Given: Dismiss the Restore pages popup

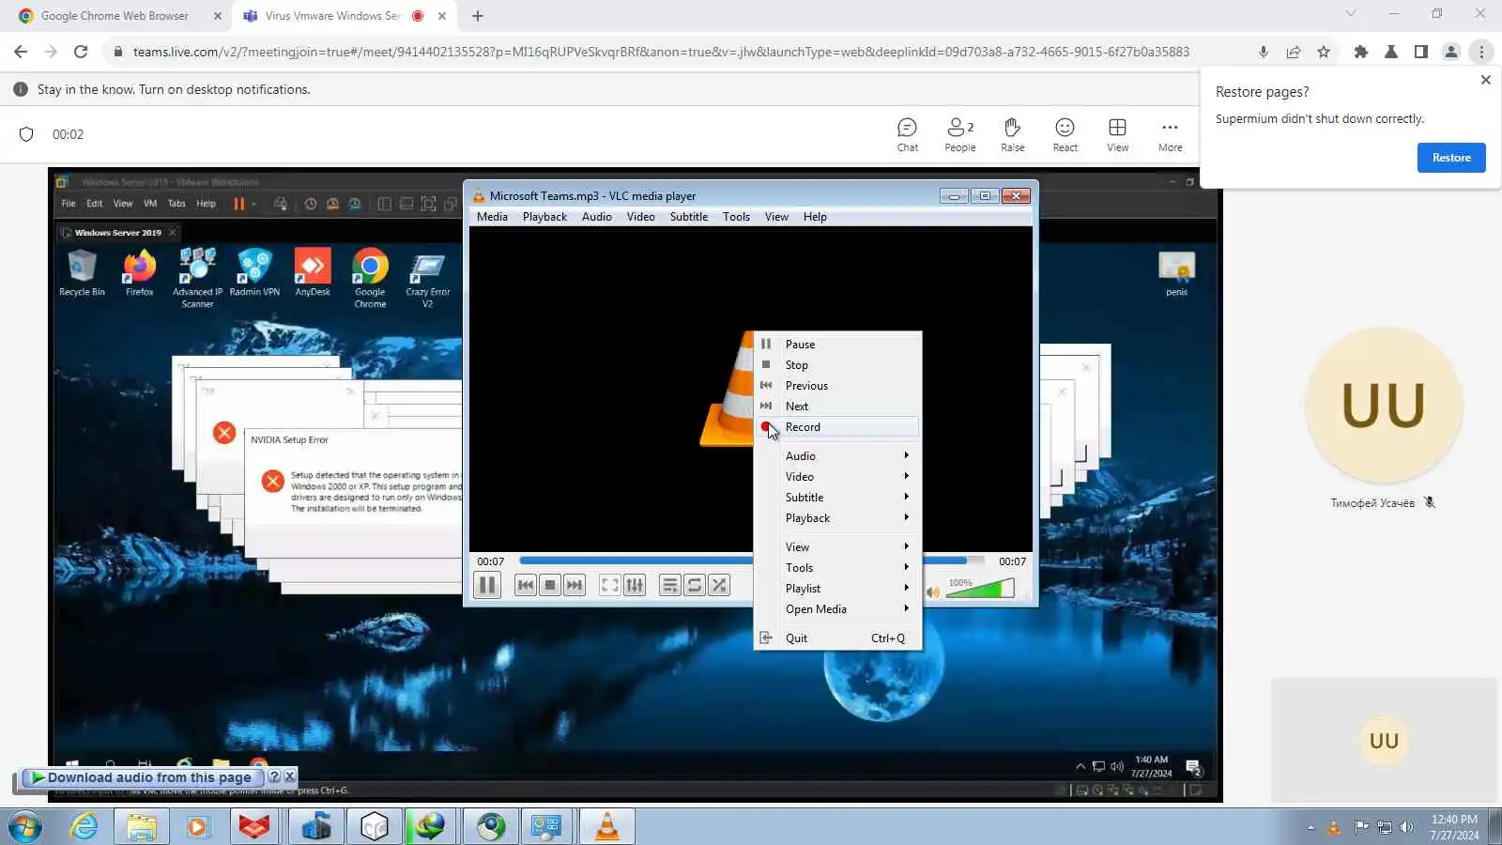Looking at the screenshot, I should pyautogui.click(x=1485, y=80).
